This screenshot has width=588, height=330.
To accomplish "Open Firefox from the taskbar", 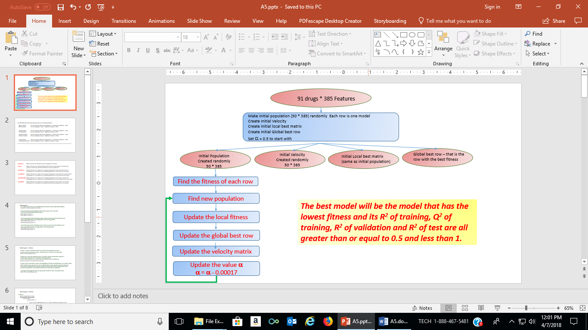I will tap(328, 321).
